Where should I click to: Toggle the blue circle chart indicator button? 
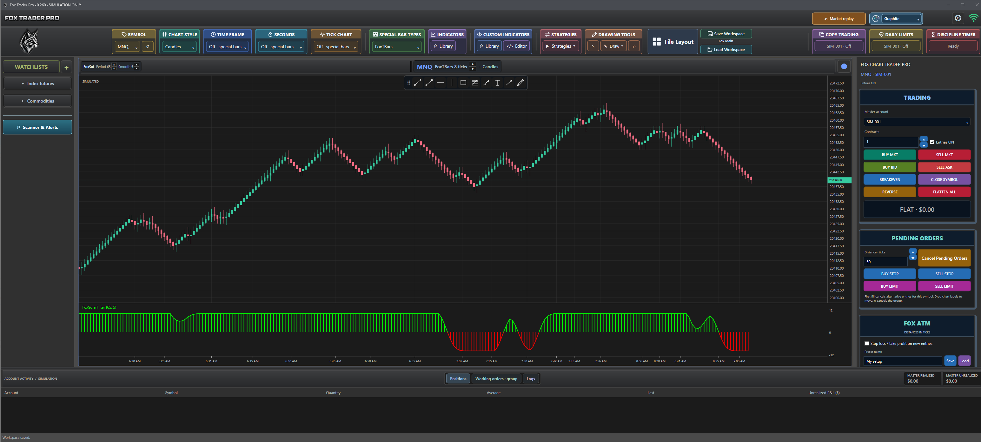[844, 66]
